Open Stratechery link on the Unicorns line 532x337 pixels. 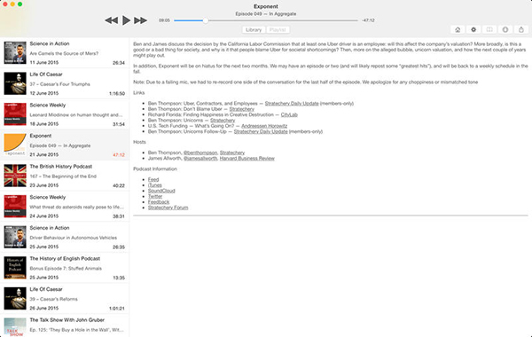(223, 120)
